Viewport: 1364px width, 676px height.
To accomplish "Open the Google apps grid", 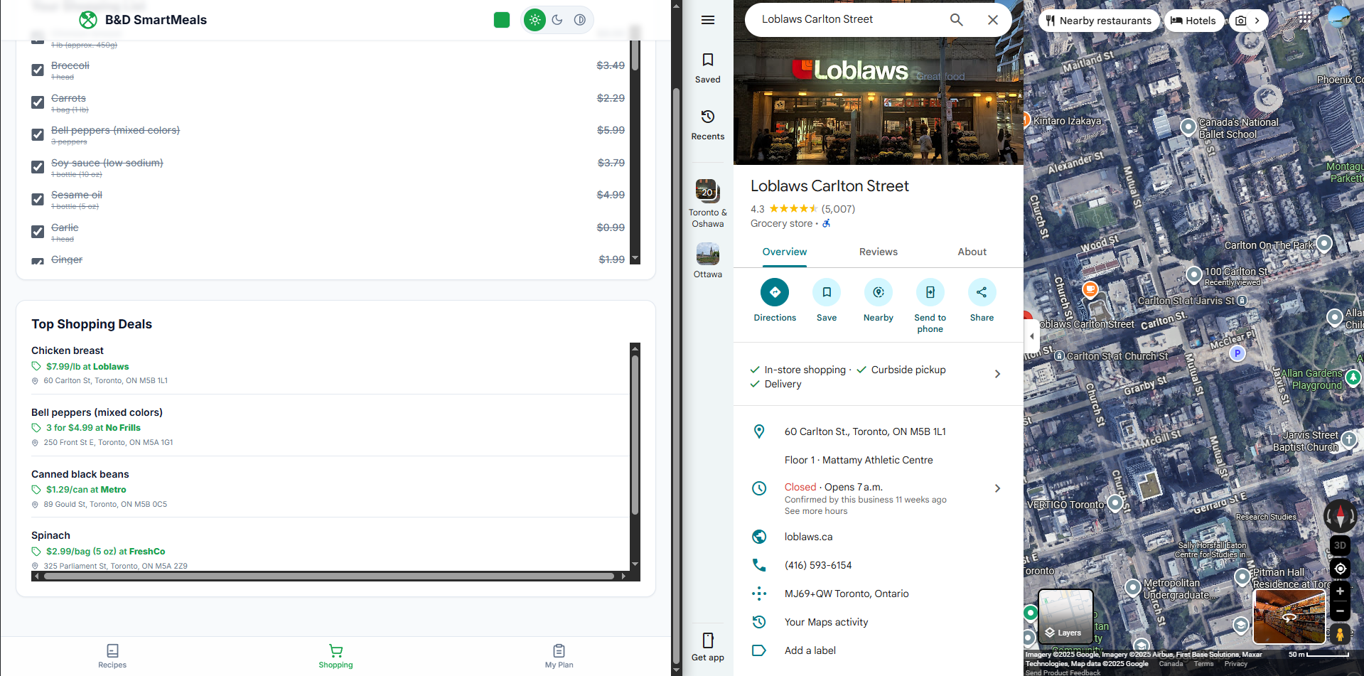I will coord(1305,19).
